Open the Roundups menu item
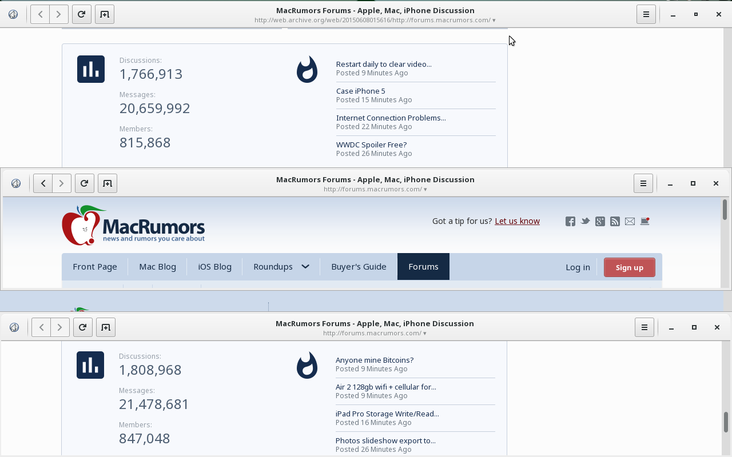 pyautogui.click(x=273, y=267)
